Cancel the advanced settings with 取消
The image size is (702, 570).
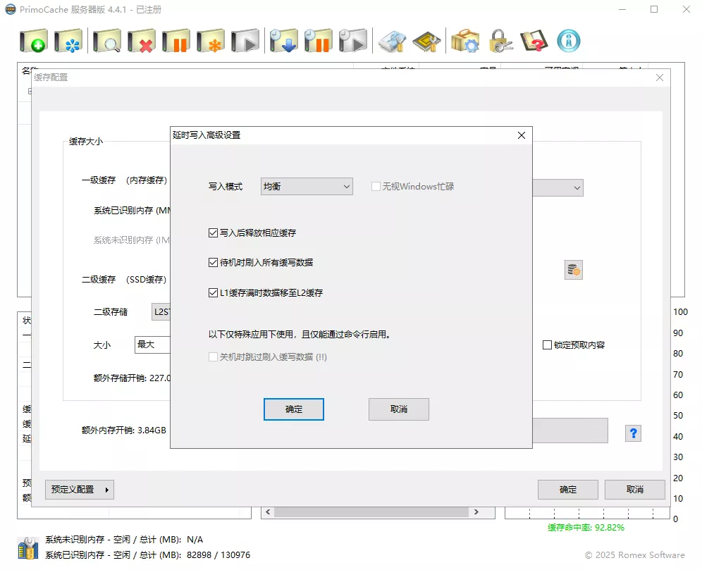tap(398, 409)
